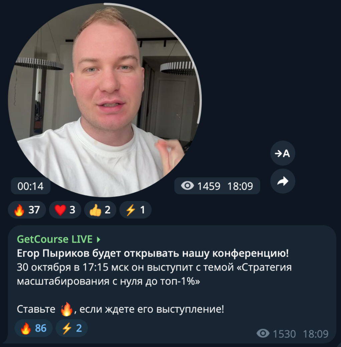Click the translate message icon button

tap(283, 153)
